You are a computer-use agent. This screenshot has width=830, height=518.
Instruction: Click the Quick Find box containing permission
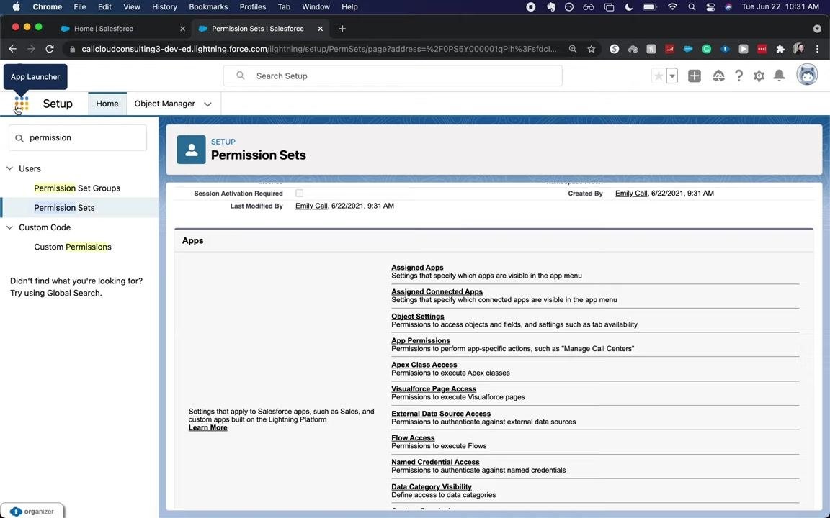click(x=78, y=138)
